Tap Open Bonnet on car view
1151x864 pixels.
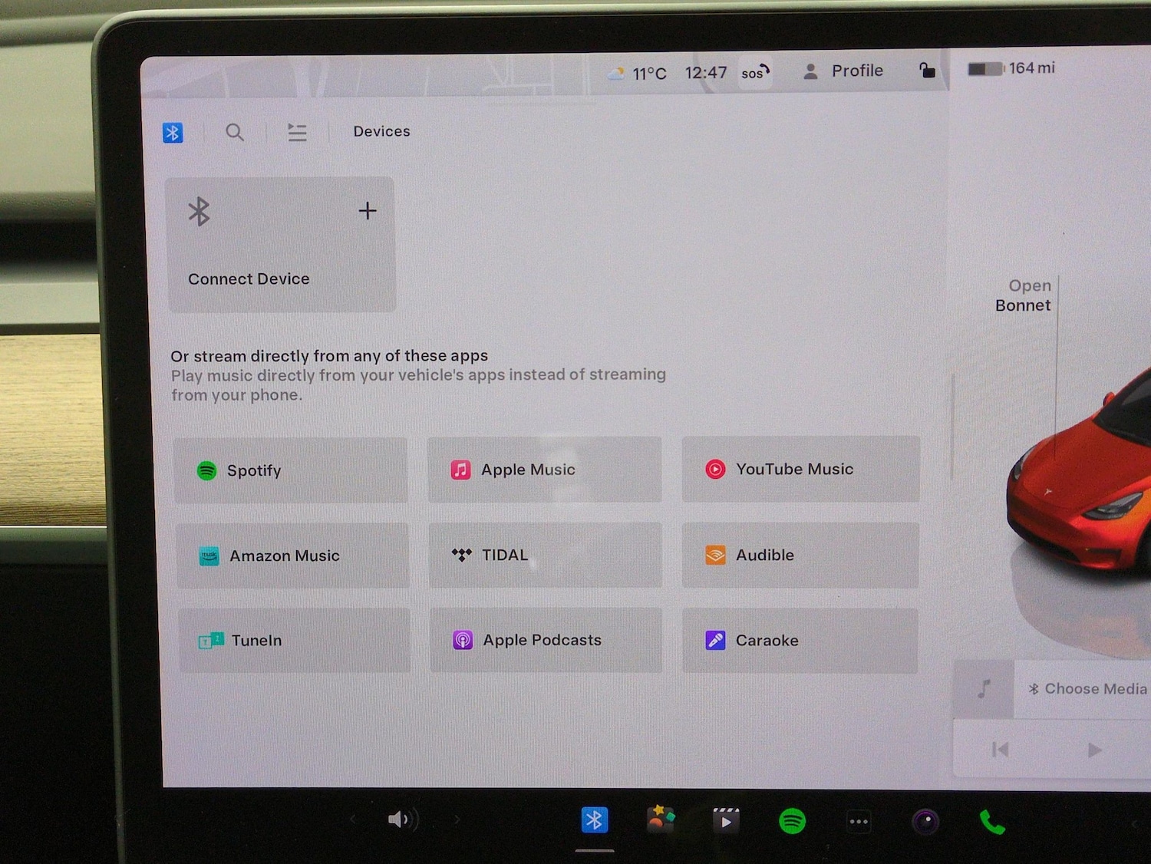coord(1023,295)
